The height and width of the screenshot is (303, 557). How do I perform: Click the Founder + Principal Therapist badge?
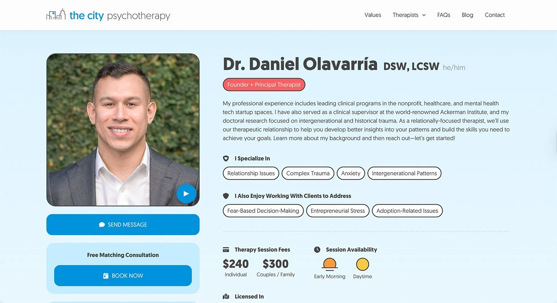pos(264,85)
